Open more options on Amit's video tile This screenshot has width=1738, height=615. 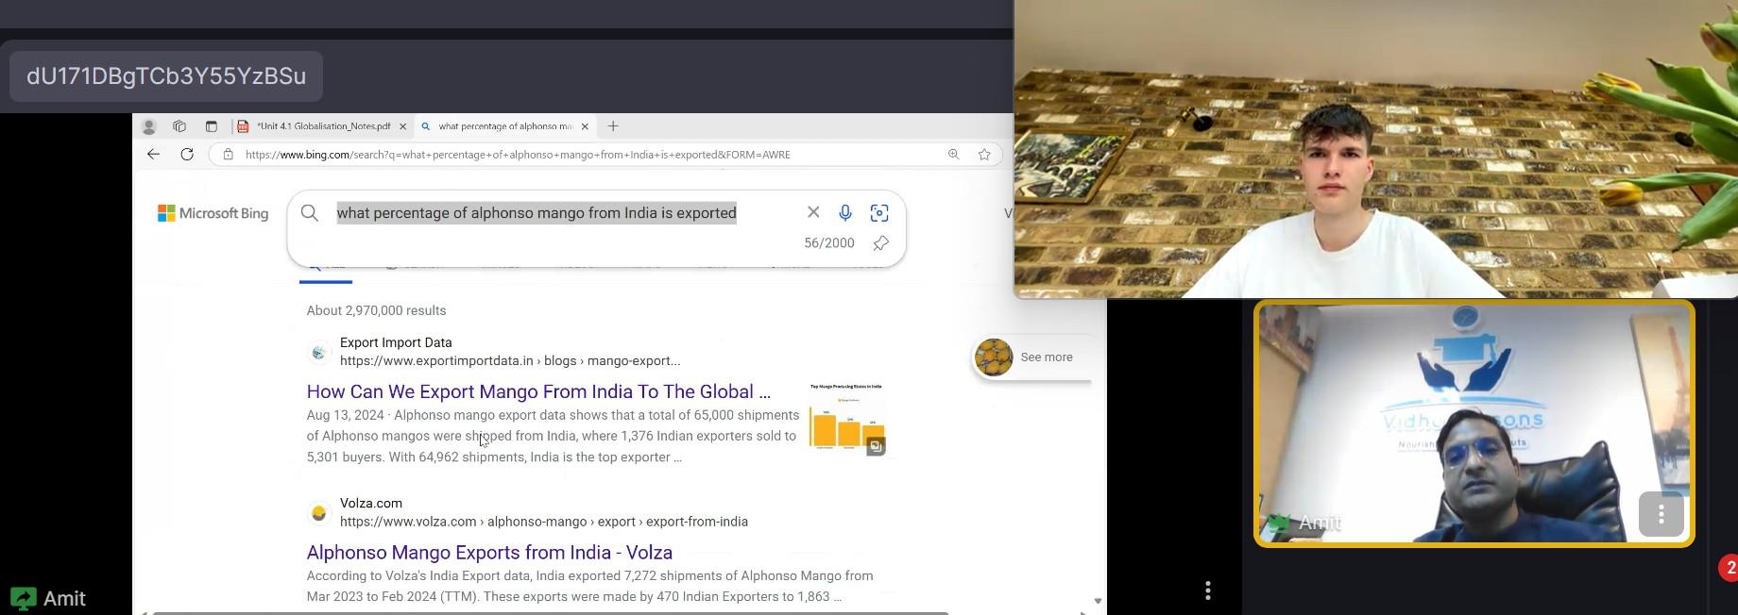coord(1661,514)
